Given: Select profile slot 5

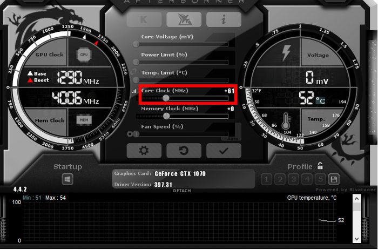Looking at the screenshot, I should tap(320, 179).
